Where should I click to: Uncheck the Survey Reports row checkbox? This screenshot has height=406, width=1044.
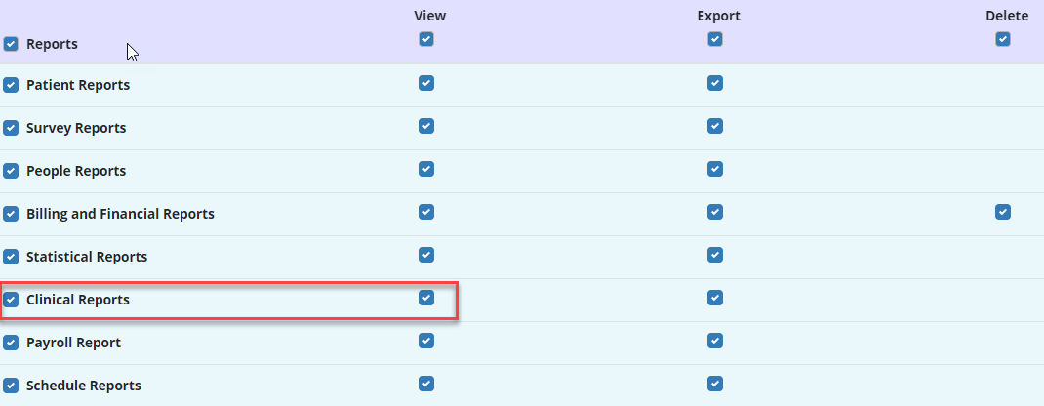coord(11,128)
